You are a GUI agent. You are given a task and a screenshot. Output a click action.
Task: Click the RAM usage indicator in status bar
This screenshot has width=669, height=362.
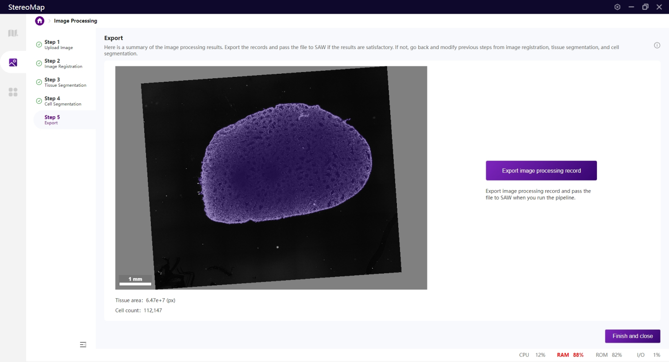point(570,355)
